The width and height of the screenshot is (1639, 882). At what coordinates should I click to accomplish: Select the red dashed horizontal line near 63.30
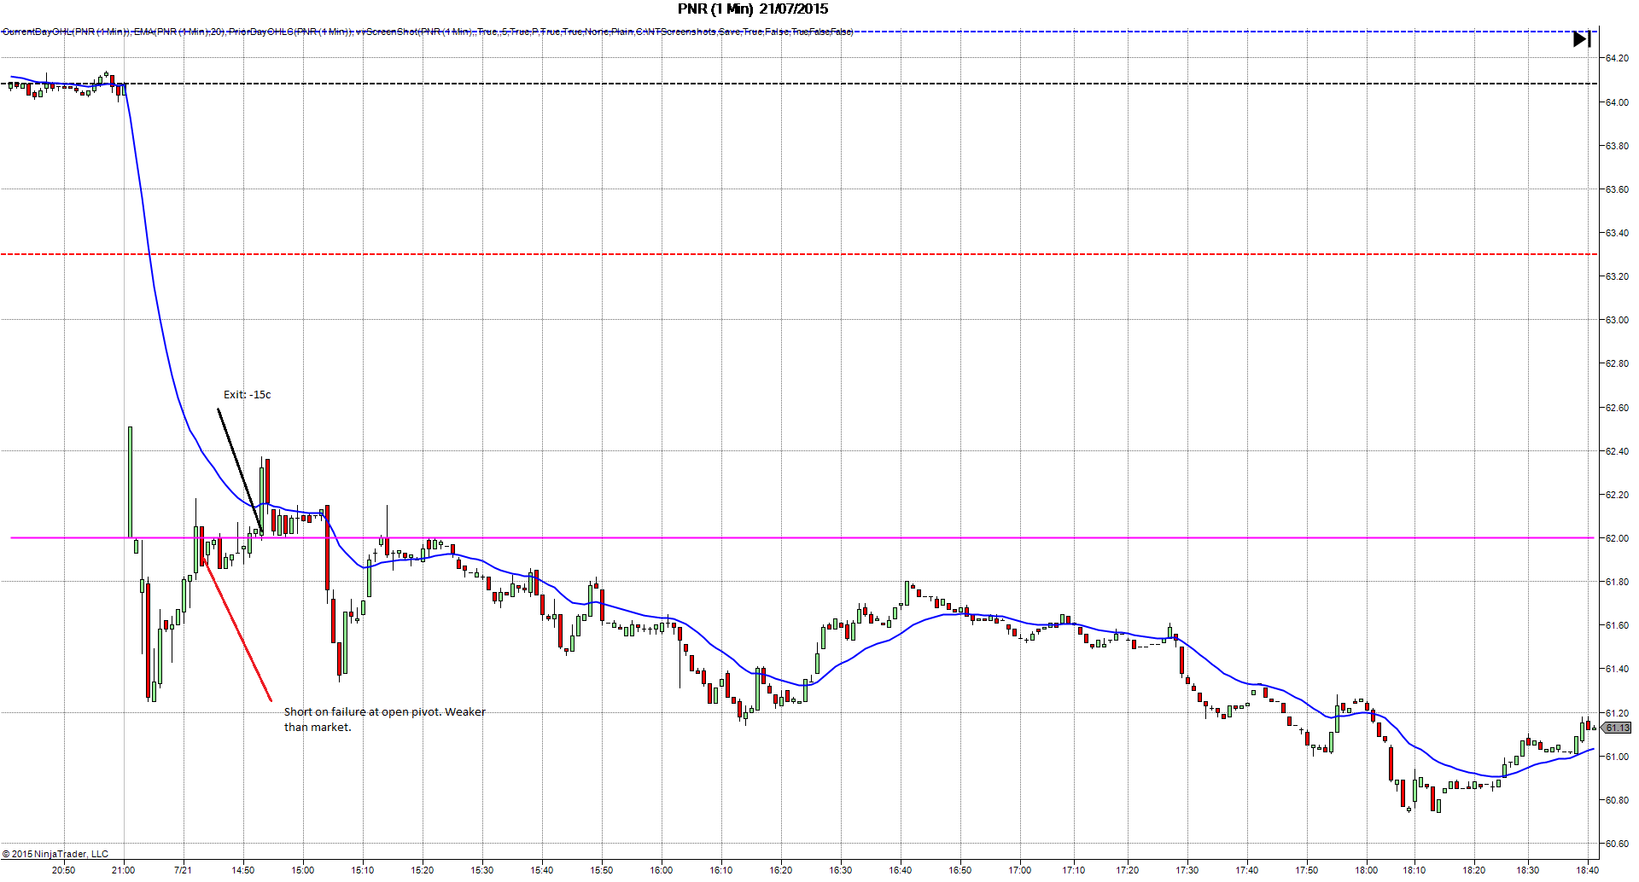(799, 254)
